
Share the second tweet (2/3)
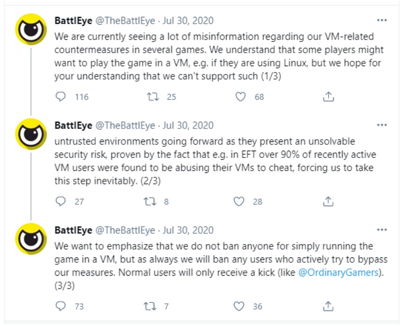(328, 201)
